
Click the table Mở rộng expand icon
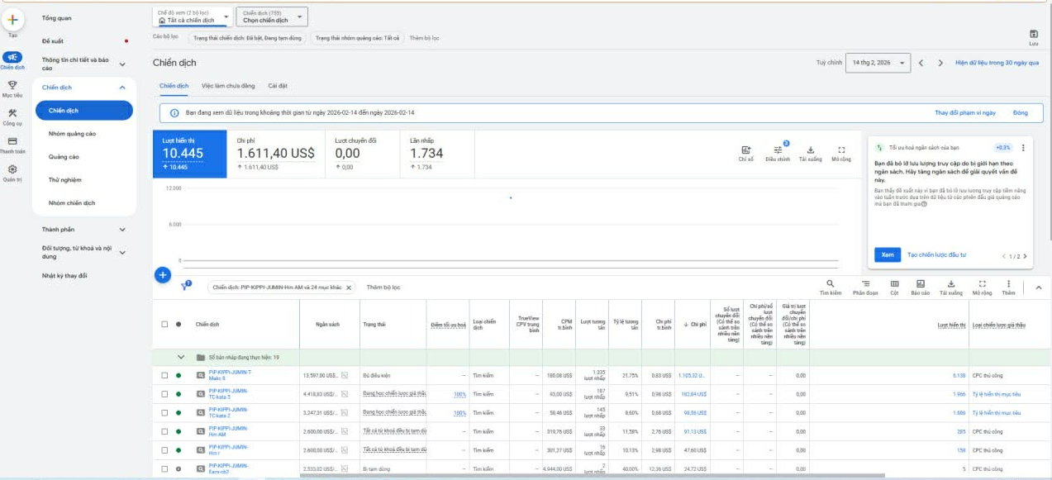tap(982, 284)
